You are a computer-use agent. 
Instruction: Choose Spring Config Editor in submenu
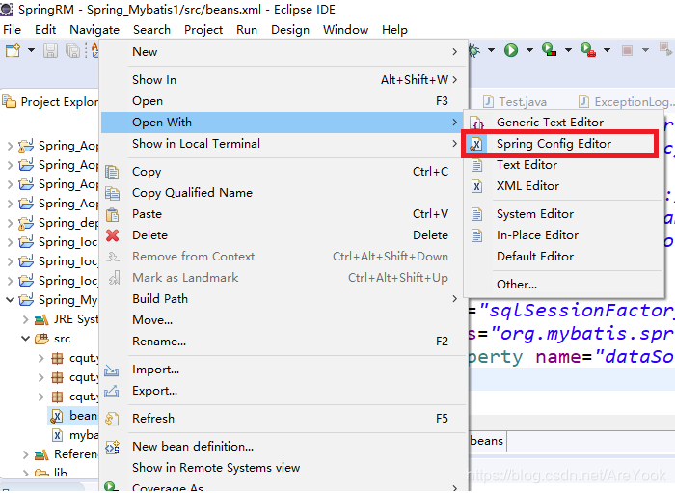(564, 144)
